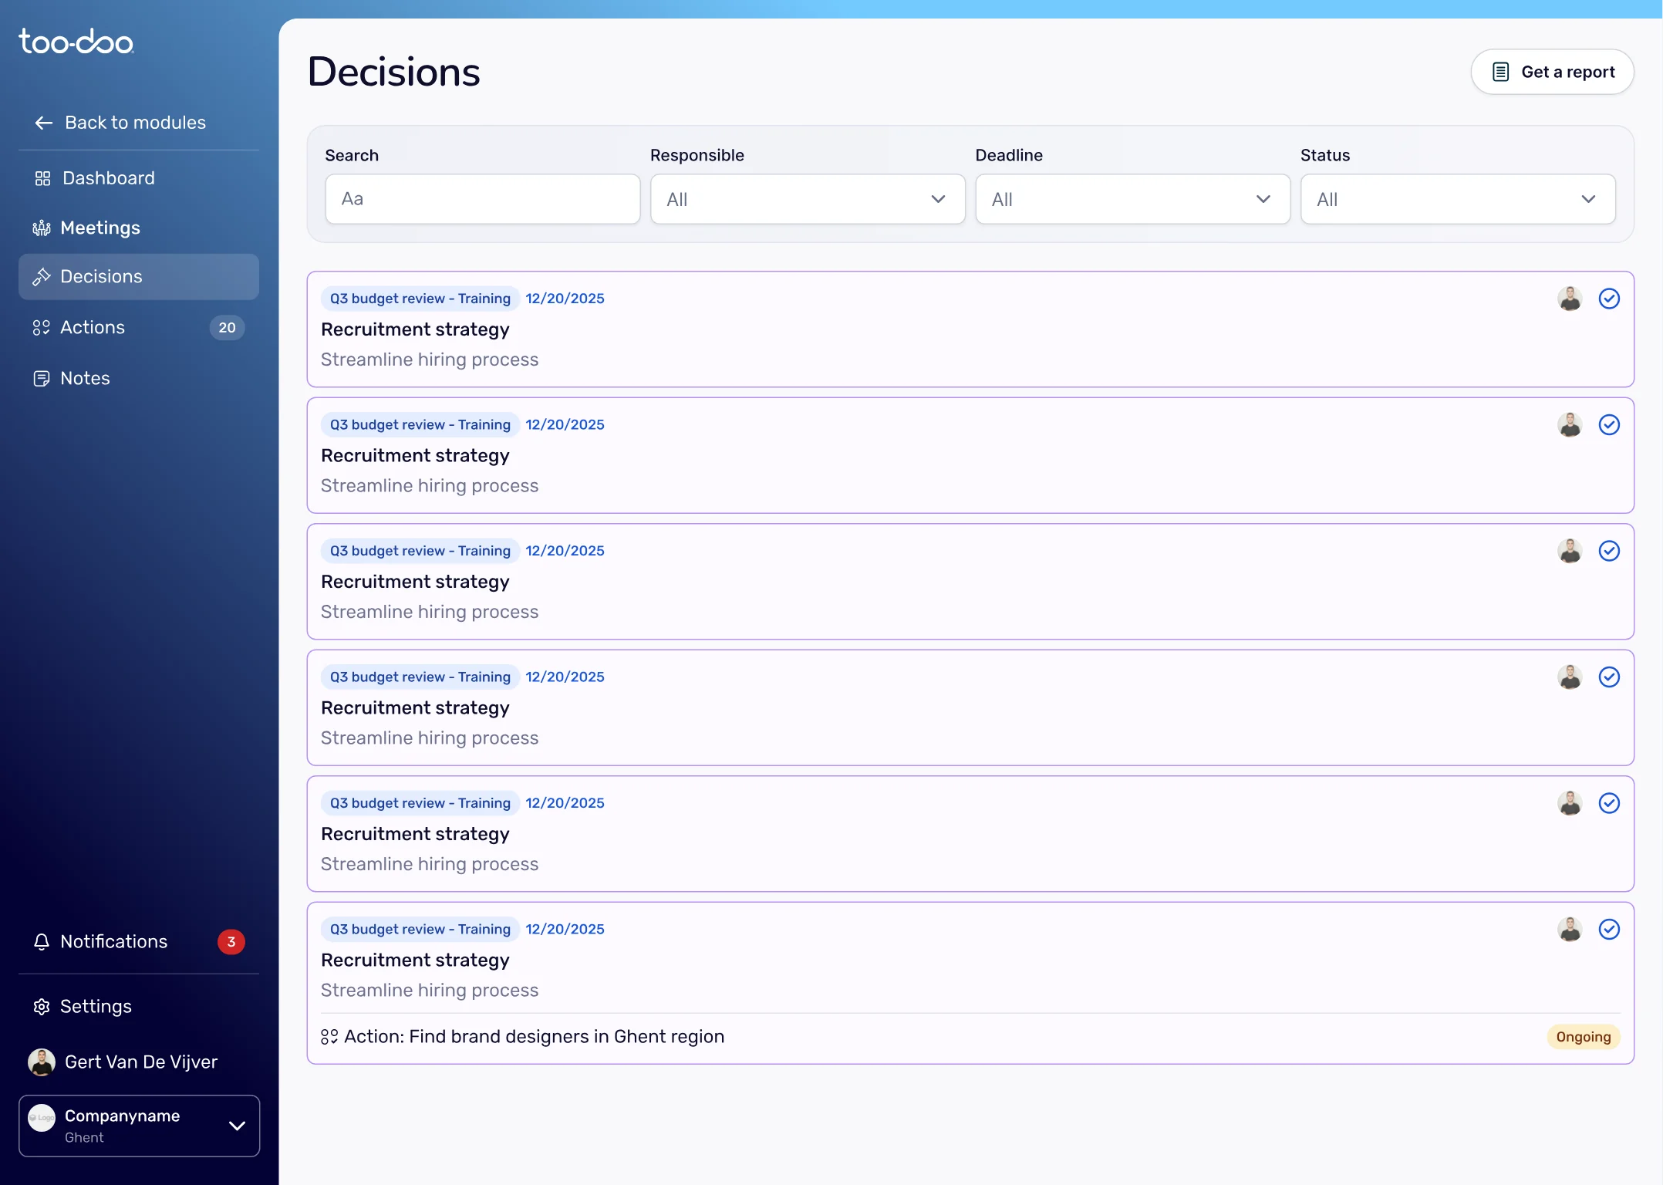1663x1185 pixels.
Task: Open Notes in the sidebar
Action: point(139,379)
